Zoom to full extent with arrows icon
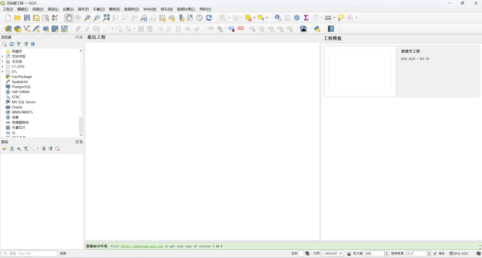This screenshot has width=482, height=258. point(106,18)
